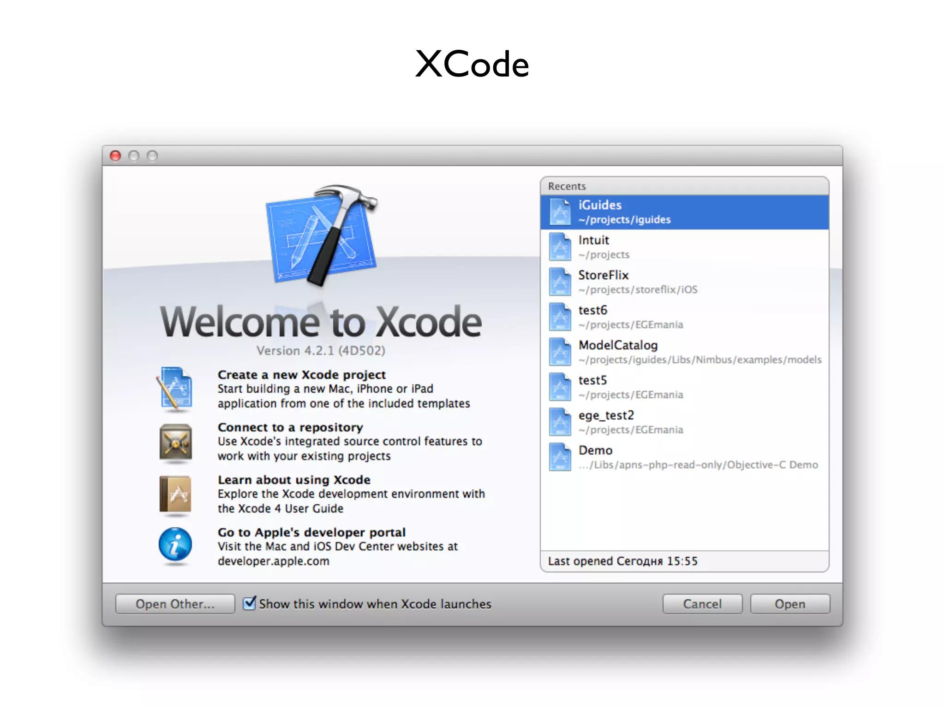This screenshot has width=945, height=708.
Task: Click the Open Other... button
Action: pyautogui.click(x=175, y=604)
